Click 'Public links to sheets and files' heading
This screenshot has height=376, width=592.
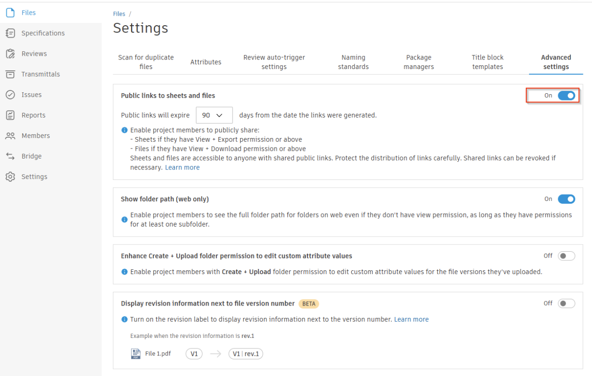click(168, 96)
